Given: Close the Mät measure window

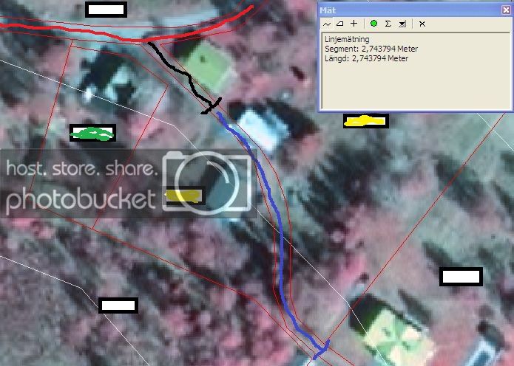Looking at the screenshot, I should coord(506,10).
